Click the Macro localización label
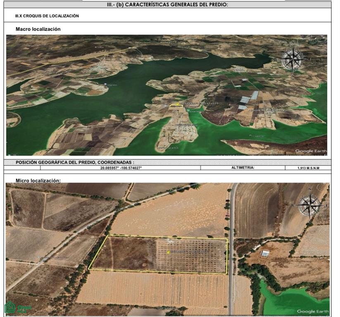This screenshot has height=317, width=340. [x=38, y=29]
